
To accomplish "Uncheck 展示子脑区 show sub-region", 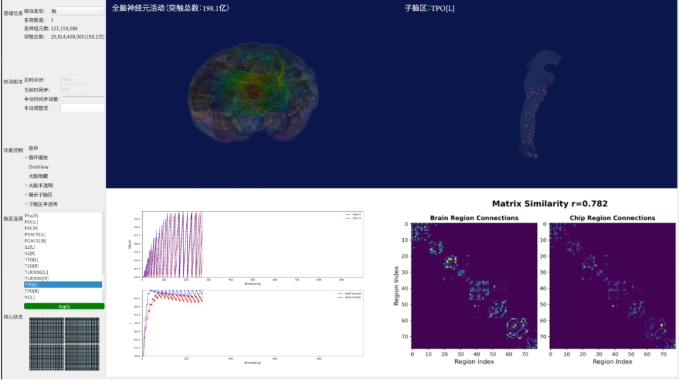I will pos(26,195).
